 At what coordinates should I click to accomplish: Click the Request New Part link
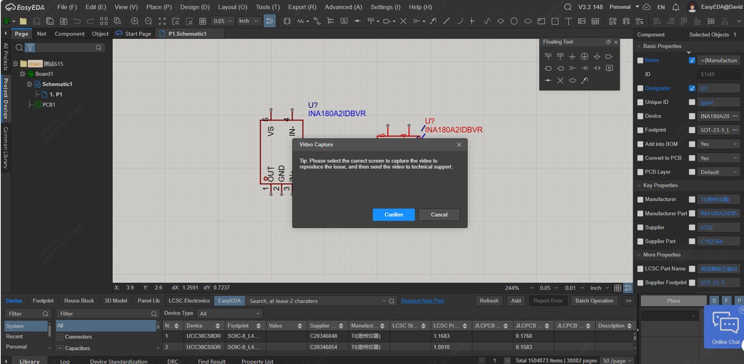point(423,301)
